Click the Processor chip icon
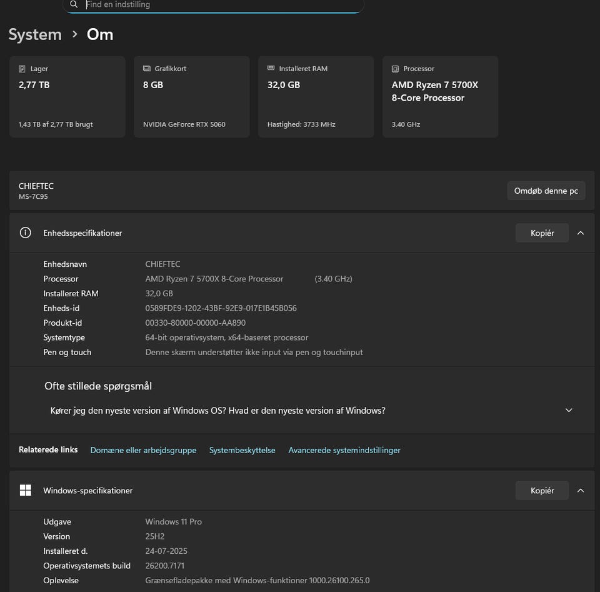Viewport: 600px width, 592px height. click(x=396, y=69)
